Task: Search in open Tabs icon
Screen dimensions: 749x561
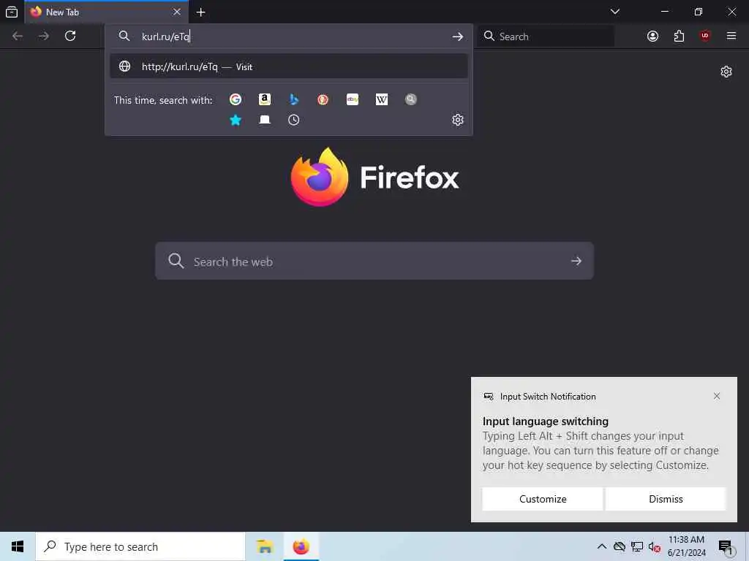Action: pyautogui.click(x=265, y=120)
